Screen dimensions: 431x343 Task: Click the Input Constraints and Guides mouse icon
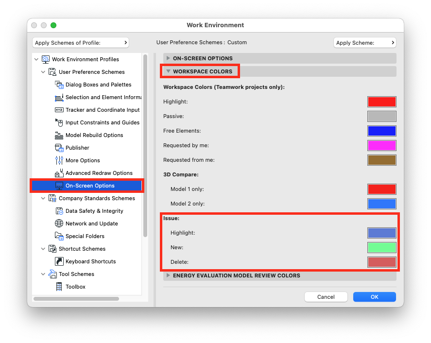point(59,122)
